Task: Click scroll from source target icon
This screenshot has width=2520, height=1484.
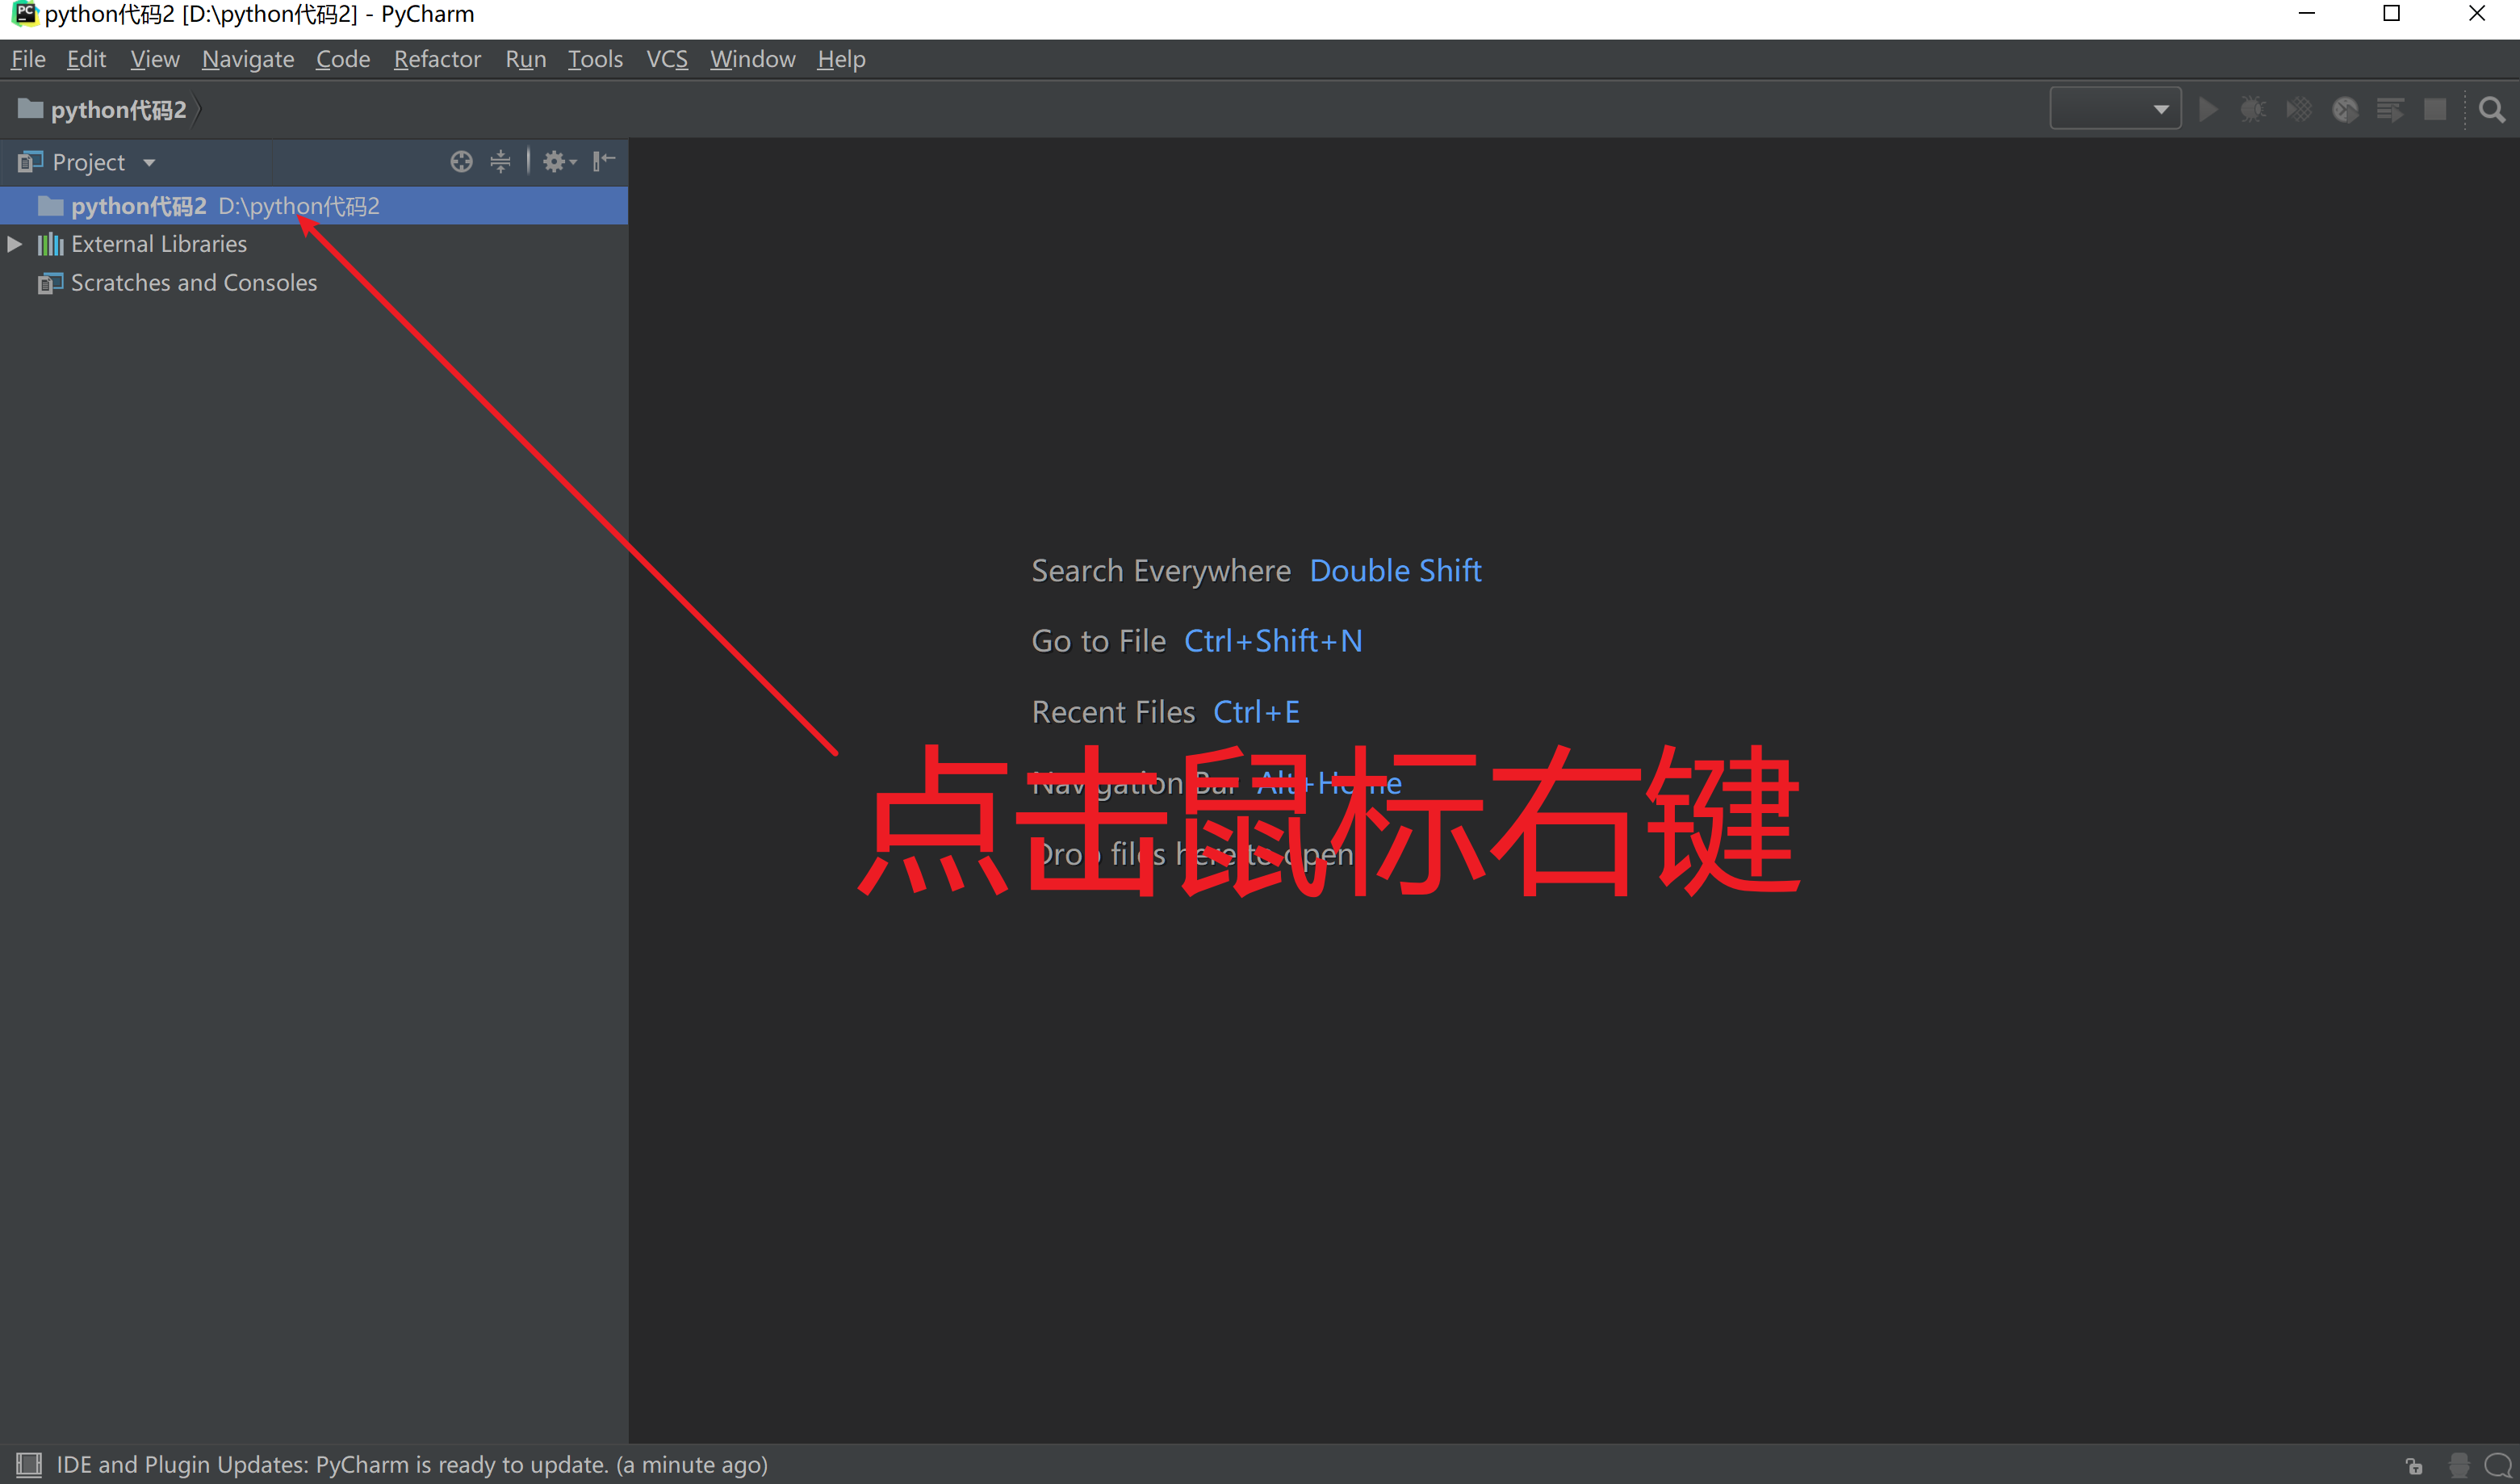Action: click(x=461, y=161)
